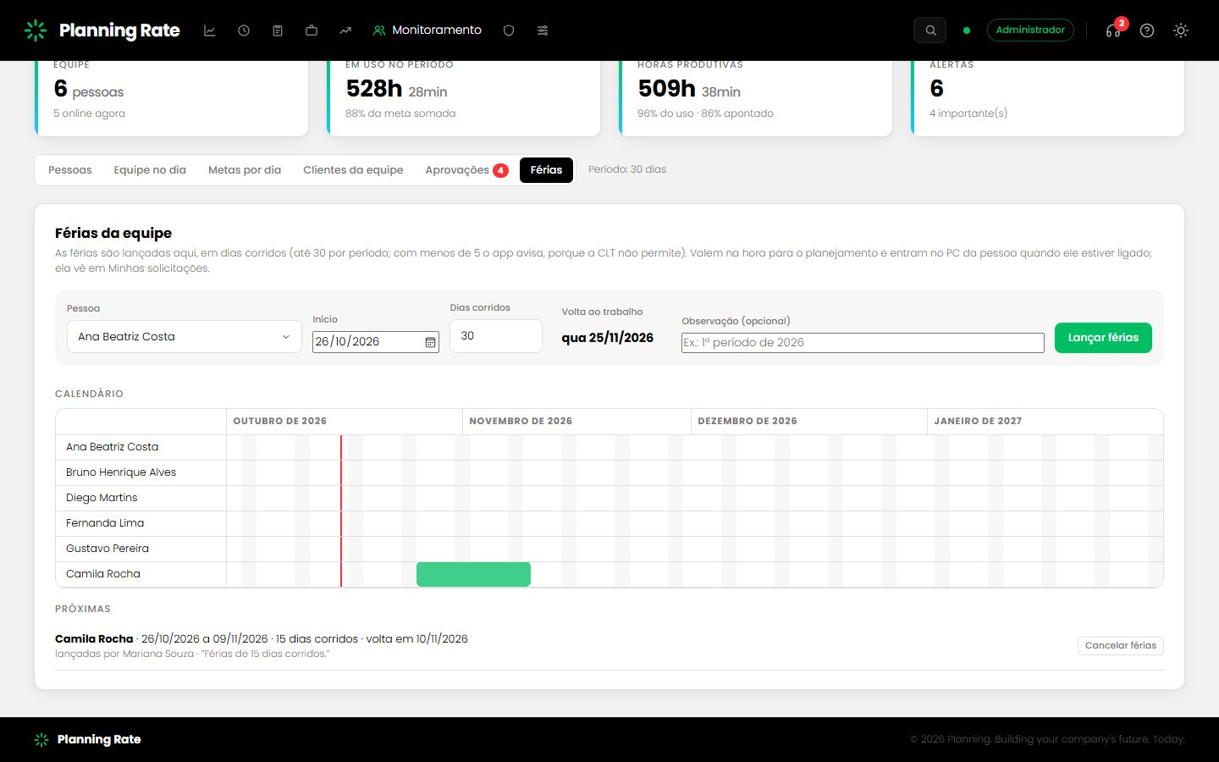This screenshot has height=762, width=1219.
Task: Switch to the Equipe no dia tab
Action: [150, 170]
